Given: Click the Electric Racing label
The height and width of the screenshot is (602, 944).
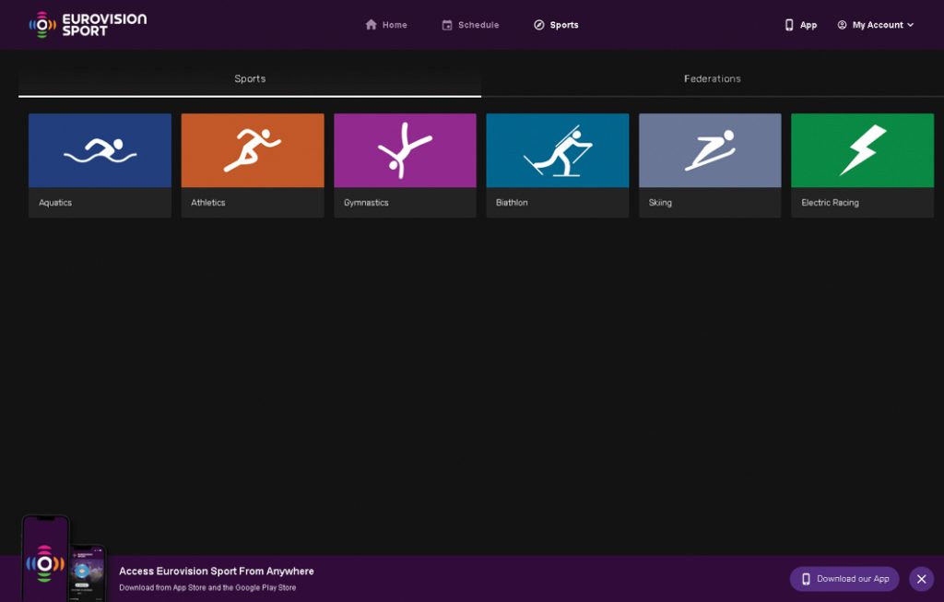Looking at the screenshot, I should pos(830,203).
